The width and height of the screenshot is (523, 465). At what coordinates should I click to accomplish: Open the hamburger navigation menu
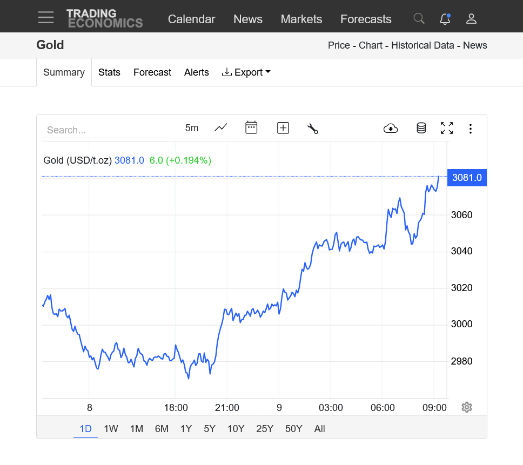(x=46, y=18)
